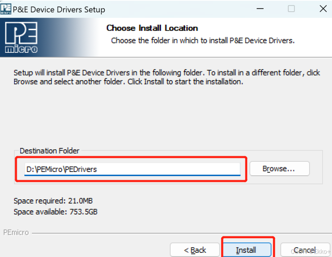The width and height of the screenshot is (332, 257).
Task: Click the PEmicro branding text
Action: (16, 232)
